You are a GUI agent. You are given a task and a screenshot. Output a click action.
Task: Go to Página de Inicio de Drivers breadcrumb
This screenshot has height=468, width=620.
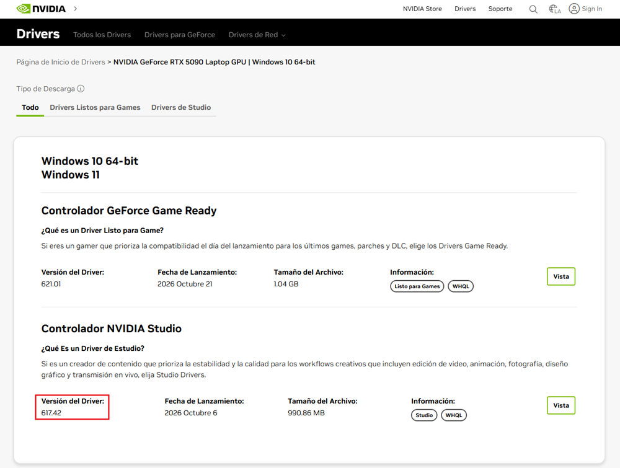click(x=61, y=62)
